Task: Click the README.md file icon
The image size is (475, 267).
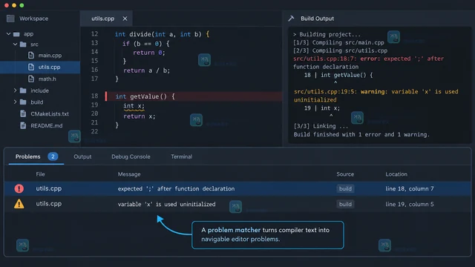Action: click(x=23, y=125)
